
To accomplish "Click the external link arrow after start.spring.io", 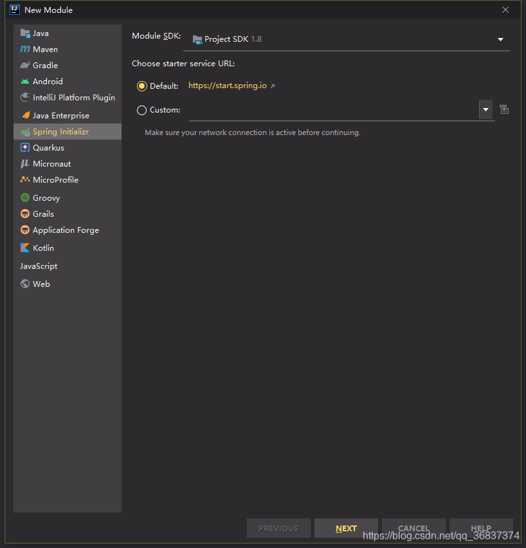I will tap(273, 86).
